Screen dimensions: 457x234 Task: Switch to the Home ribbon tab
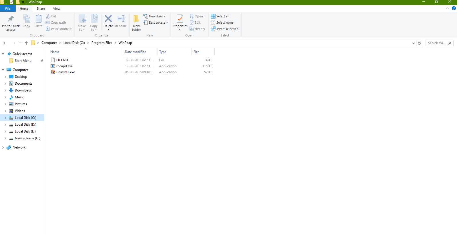point(24,9)
